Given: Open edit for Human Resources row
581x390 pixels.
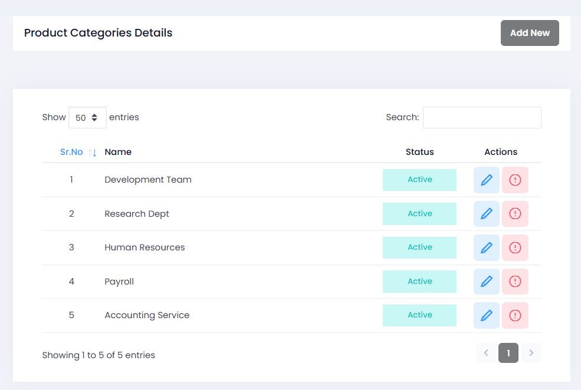Looking at the screenshot, I should click(x=486, y=247).
